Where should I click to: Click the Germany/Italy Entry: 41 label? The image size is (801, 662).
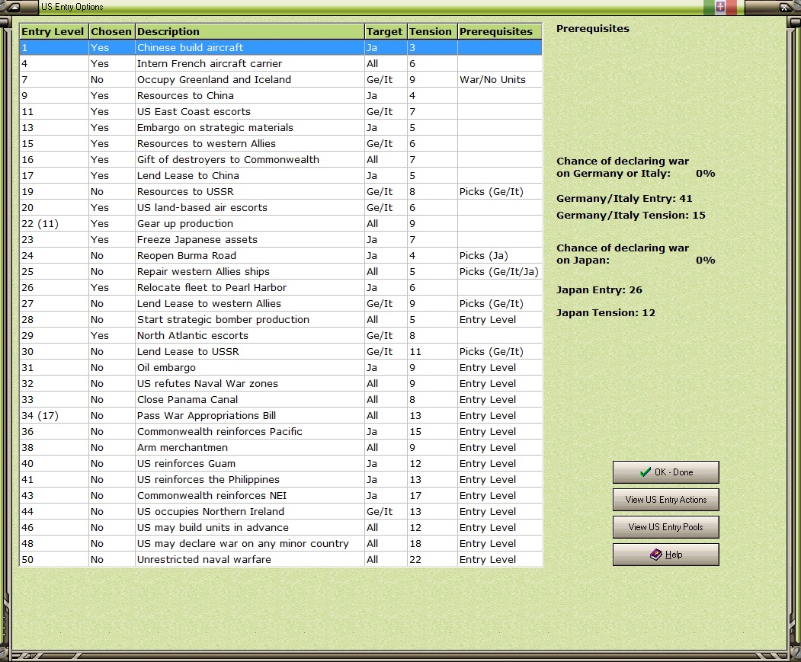624,199
